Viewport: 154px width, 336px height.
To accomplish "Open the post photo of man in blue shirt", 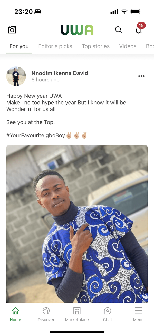I will tap(77, 224).
